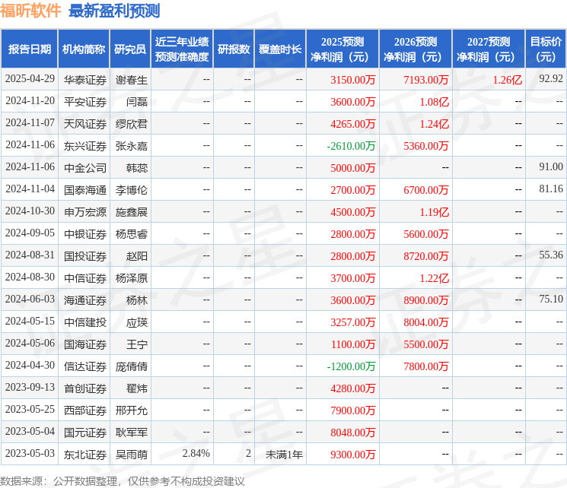Click the 4280.00万 profit value
The image size is (567, 488).
[x=353, y=388]
